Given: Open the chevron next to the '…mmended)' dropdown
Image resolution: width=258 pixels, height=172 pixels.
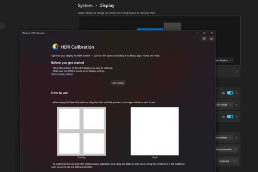Looking at the screenshot, I should pyautogui.click(x=236, y=138).
